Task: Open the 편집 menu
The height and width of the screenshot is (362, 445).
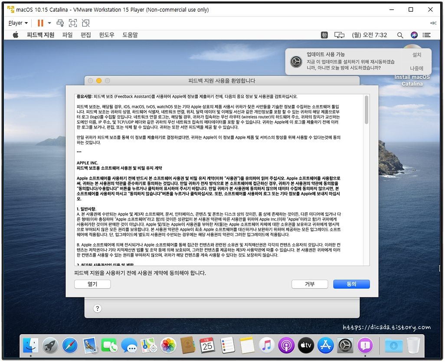Action: (x=86, y=35)
